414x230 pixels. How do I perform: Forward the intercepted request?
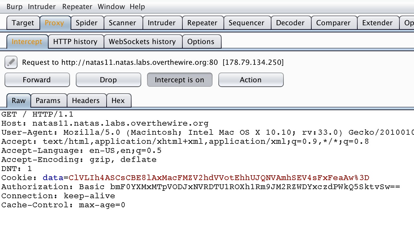coord(37,80)
